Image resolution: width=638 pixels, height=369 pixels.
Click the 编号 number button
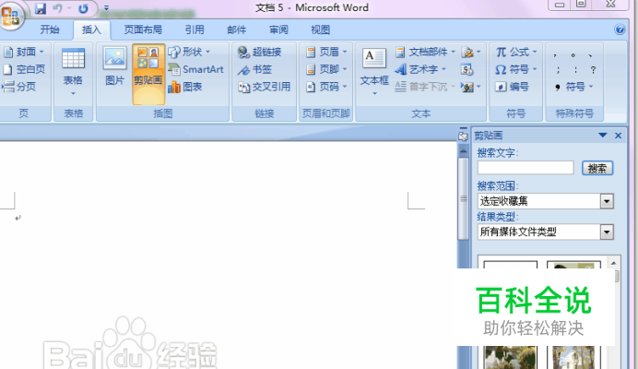tap(512, 87)
